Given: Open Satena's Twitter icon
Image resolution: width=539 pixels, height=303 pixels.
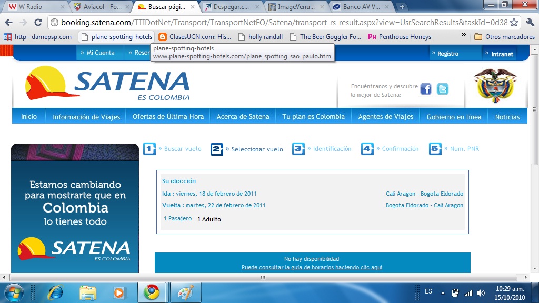Looking at the screenshot, I should [443, 89].
